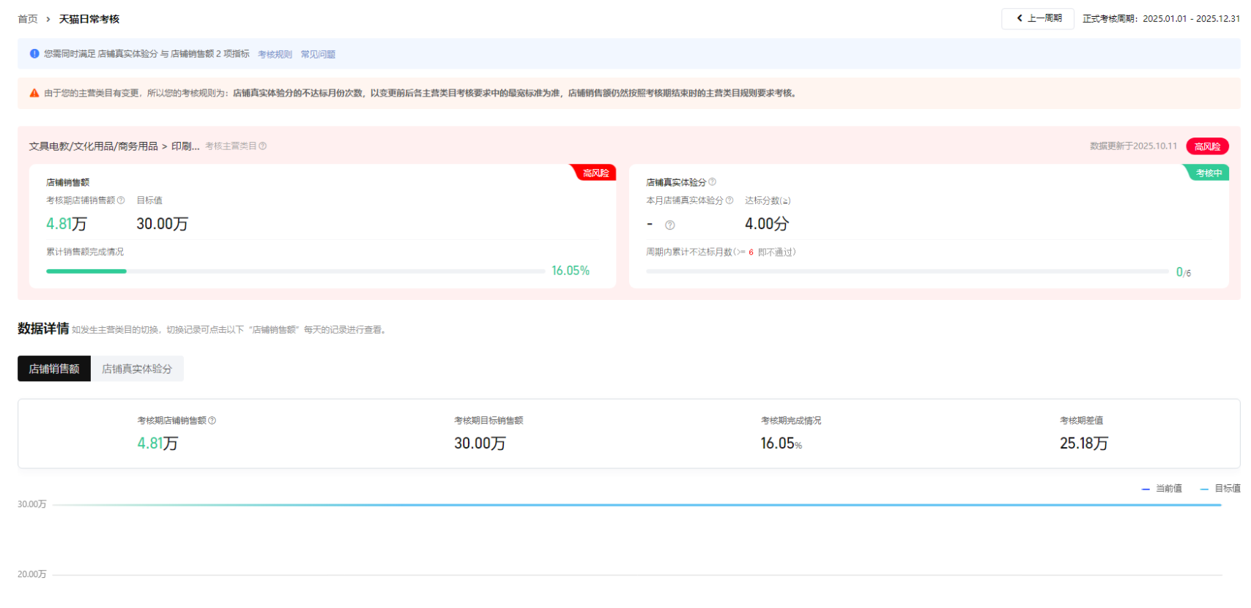Click the 16.05% sales progress bar
The width and height of the screenshot is (1251, 608).
tap(295, 271)
